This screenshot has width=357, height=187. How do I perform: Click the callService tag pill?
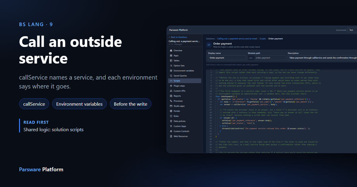(34, 104)
